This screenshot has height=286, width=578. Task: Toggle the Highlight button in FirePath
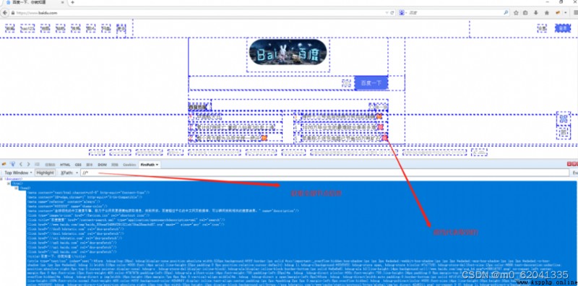pyautogui.click(x=46, y=173)
